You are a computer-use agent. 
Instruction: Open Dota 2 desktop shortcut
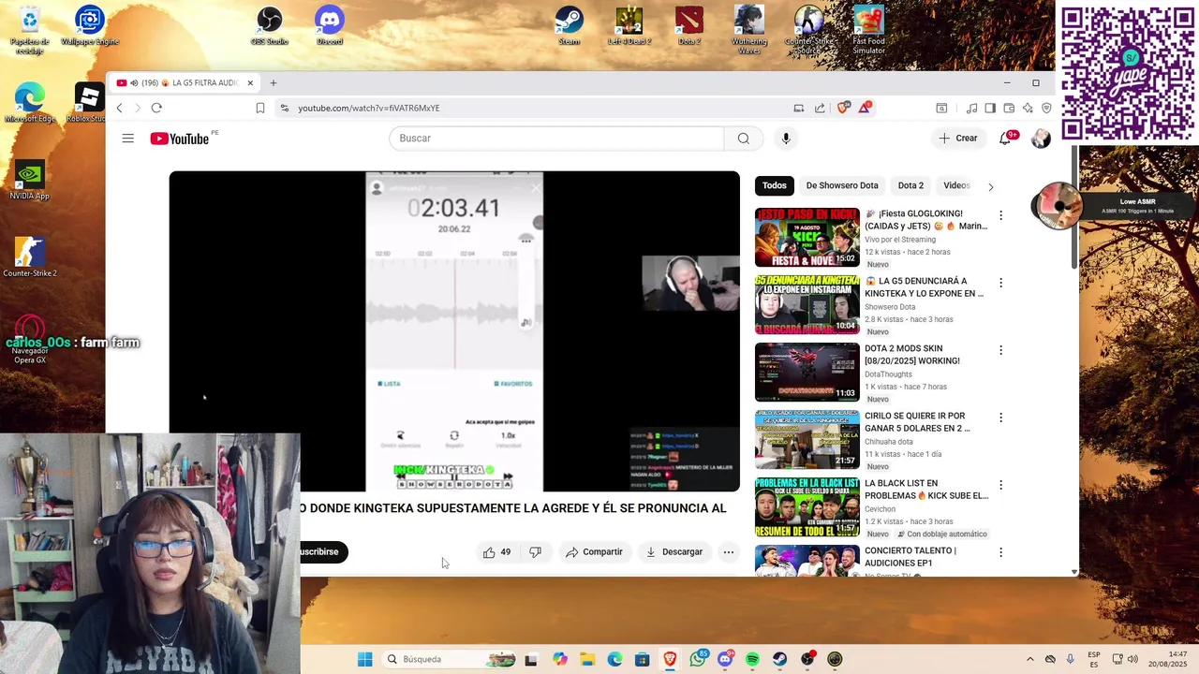[689, 25]
